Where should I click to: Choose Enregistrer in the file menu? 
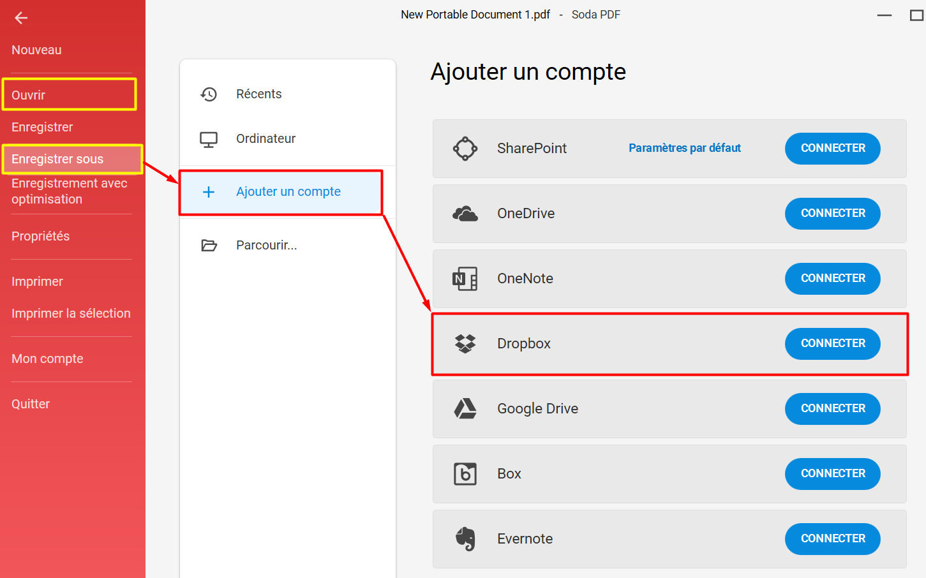pos(42,127)
